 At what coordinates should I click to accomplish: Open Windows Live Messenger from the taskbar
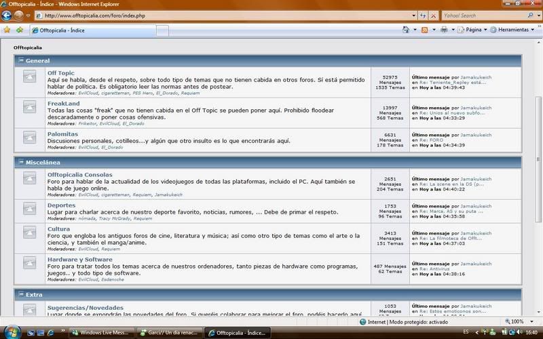(100, 332)
